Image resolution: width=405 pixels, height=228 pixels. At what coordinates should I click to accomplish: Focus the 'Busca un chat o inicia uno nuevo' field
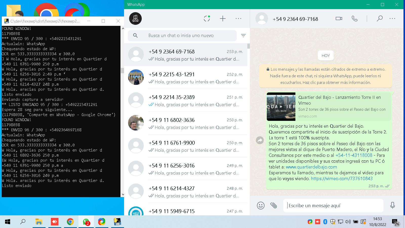click(182, 35)
